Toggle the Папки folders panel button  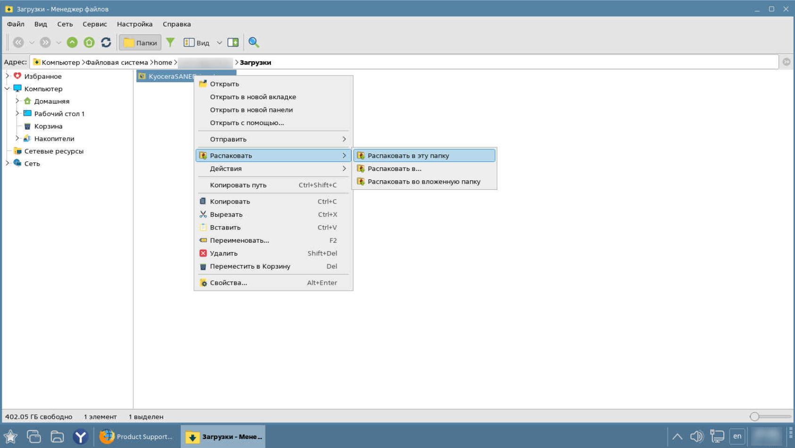(140, 42)
